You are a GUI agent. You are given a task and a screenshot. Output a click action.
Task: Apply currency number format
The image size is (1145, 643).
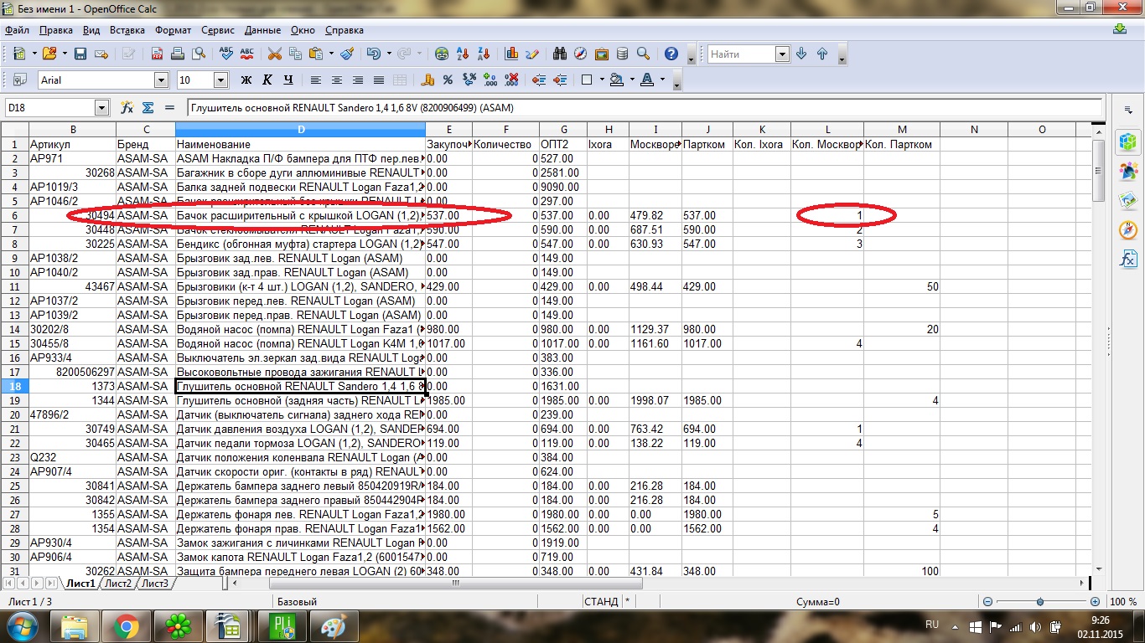[427, 80]
